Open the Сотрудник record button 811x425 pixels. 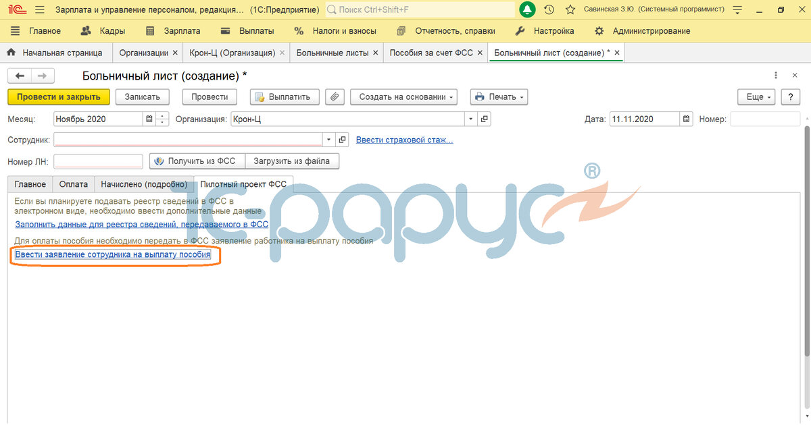pyautogui.click(x=342, y=140)
